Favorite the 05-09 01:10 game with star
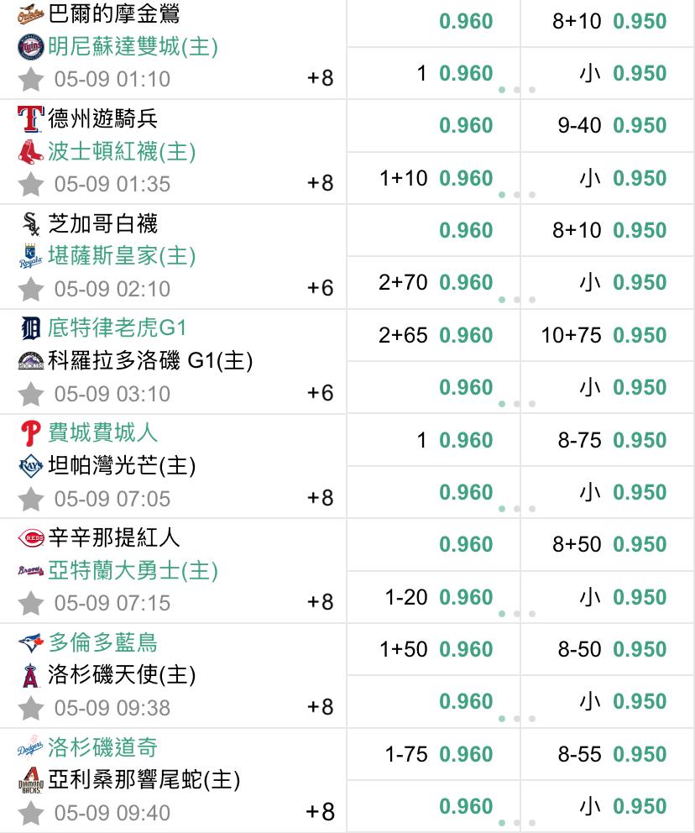 coord(31,80)
